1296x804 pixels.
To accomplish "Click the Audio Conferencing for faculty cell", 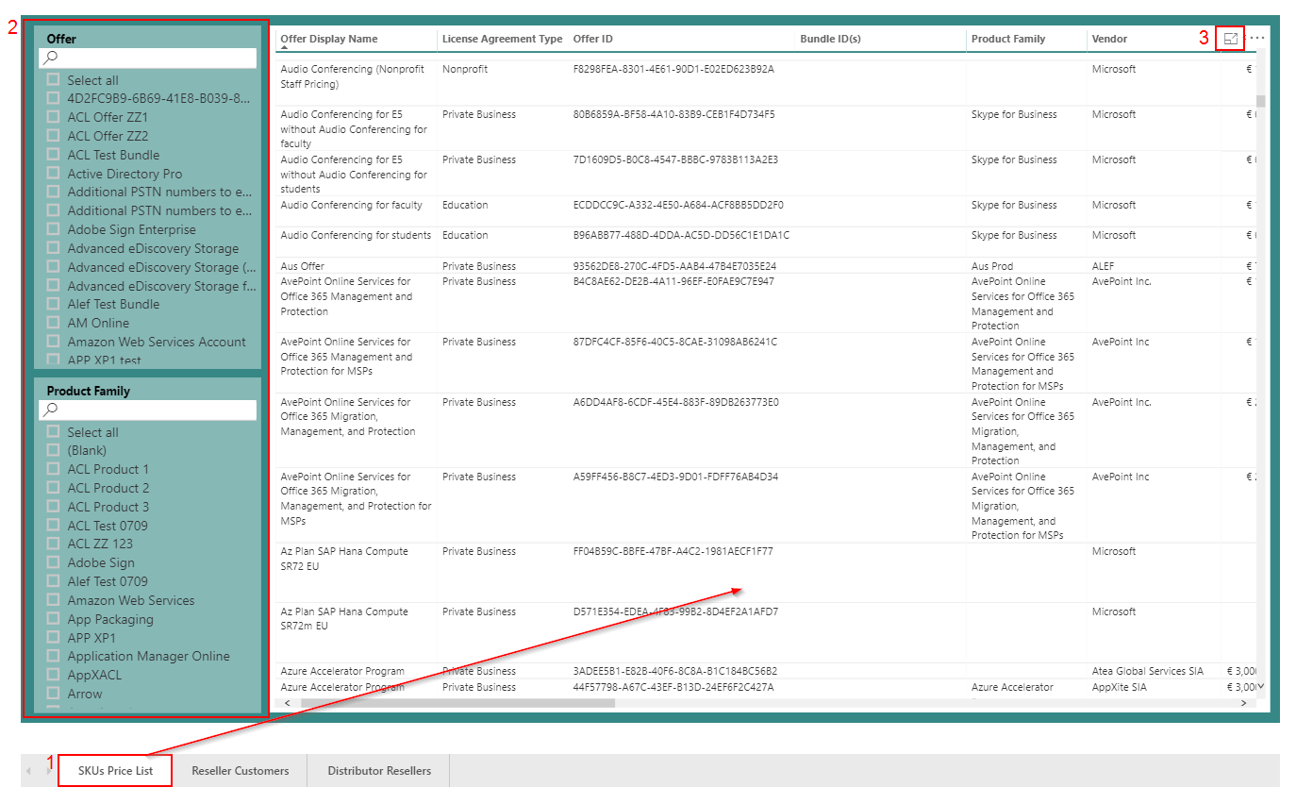I will pos(351,205).
